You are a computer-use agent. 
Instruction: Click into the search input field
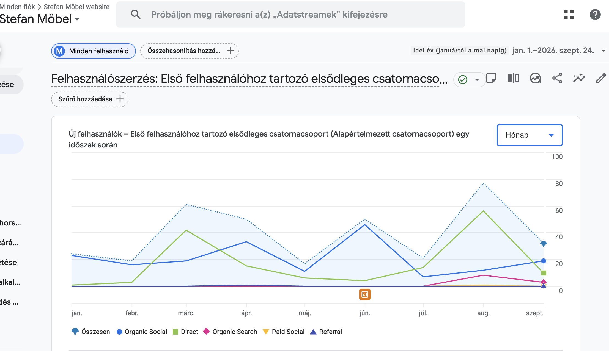click(290, 15)
